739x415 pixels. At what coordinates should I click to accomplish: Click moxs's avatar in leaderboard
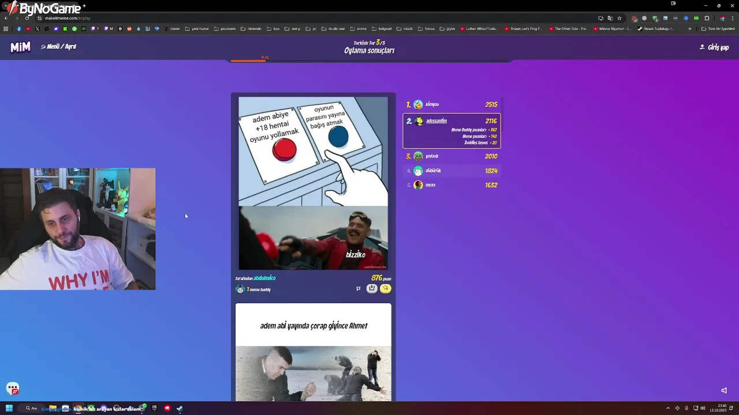point(418,185)
